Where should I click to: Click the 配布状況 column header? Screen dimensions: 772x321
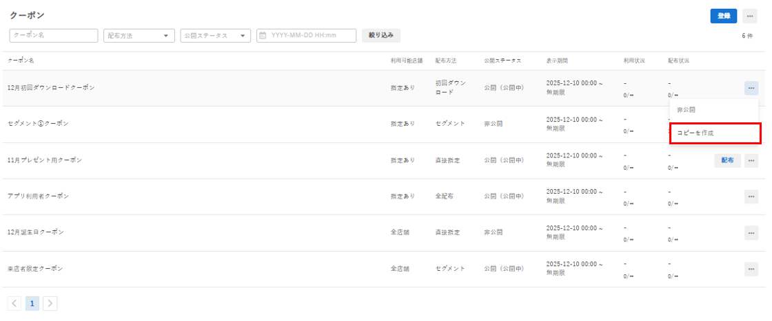click(x=678, y=61)
